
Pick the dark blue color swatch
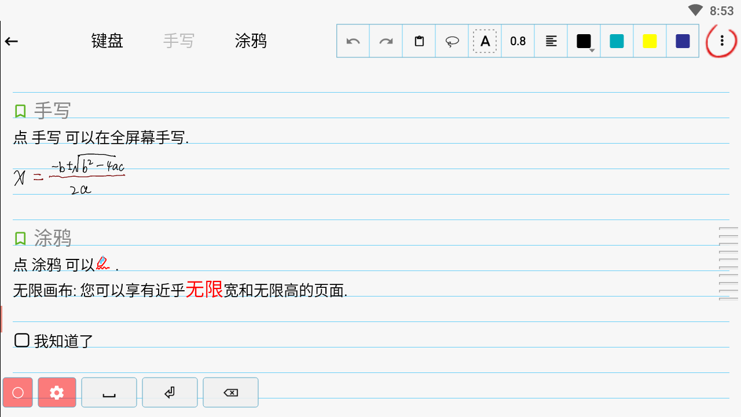tap(683, 41)
